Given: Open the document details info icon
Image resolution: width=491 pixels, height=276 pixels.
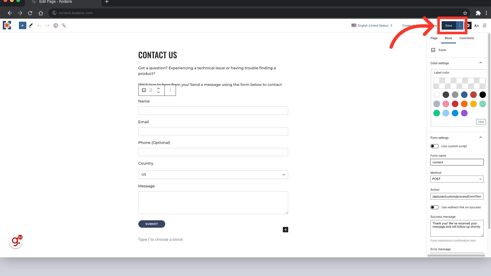Looking at the screenshot, I should [x=56, y=26].
